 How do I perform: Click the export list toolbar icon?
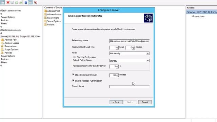click(20, 2)
